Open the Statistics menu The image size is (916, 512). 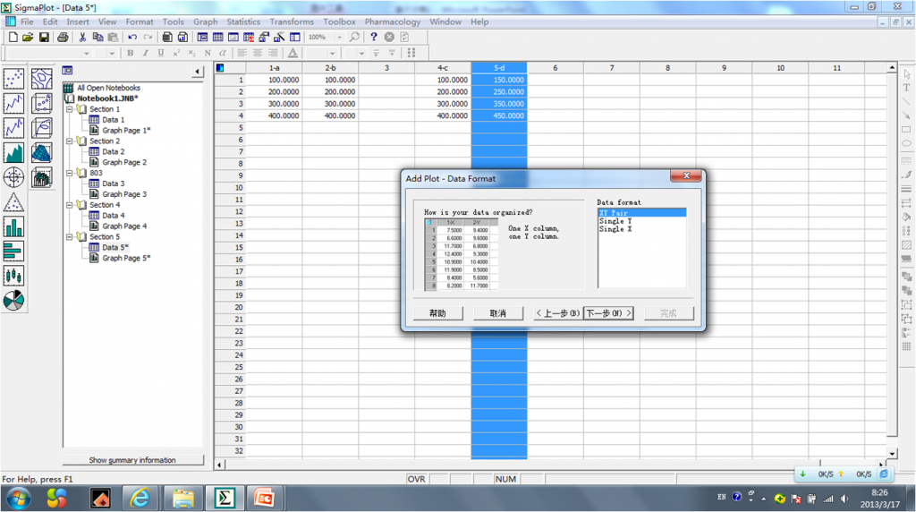[243, 21]
